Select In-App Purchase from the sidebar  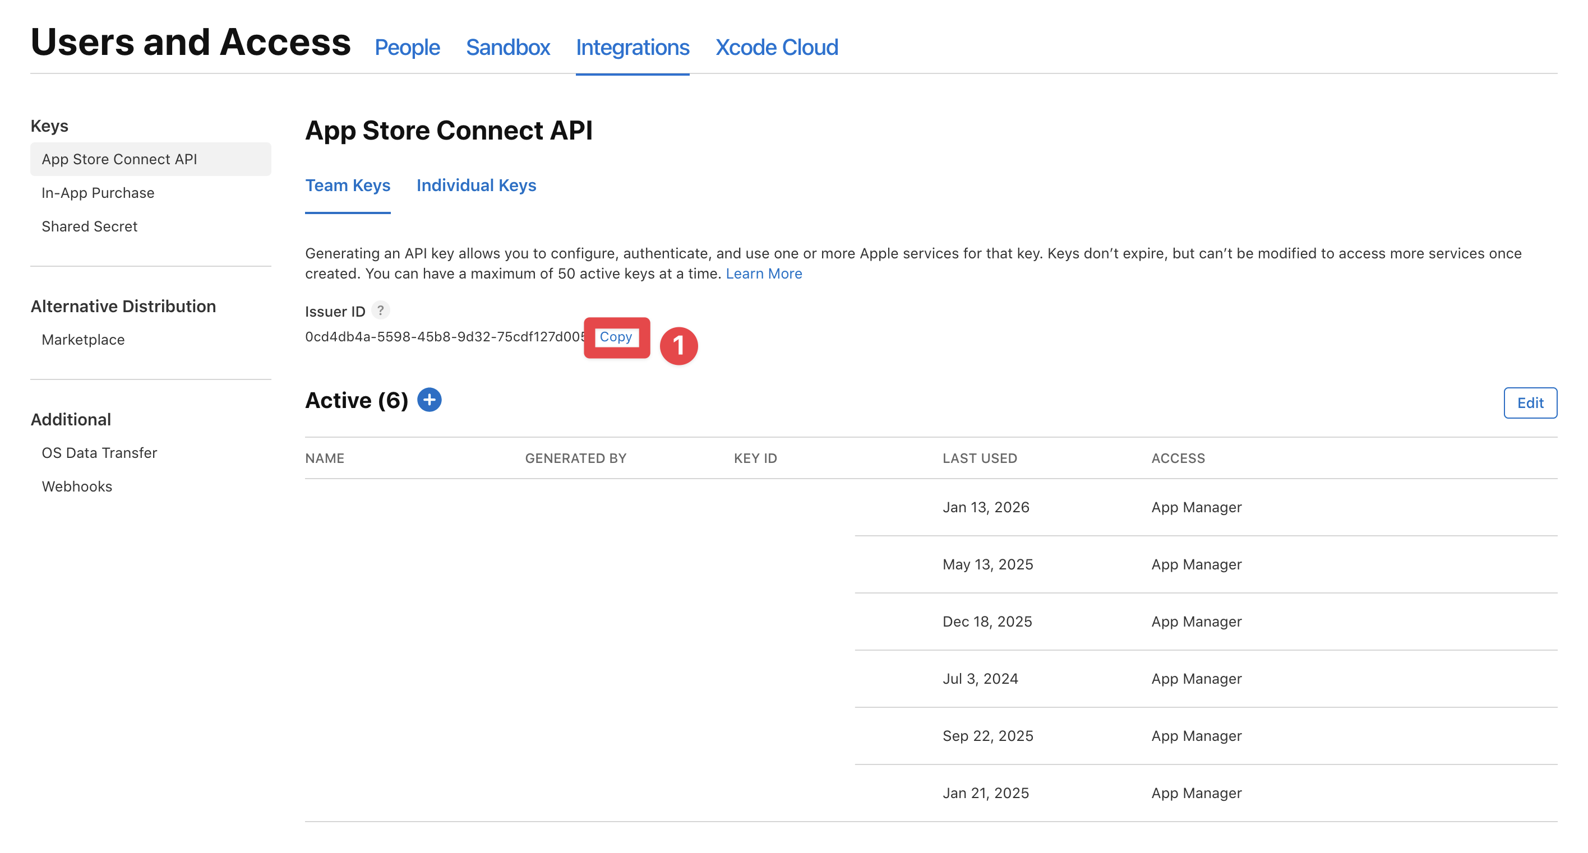tap(98, 192)
